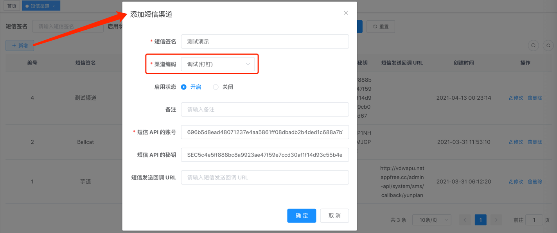Click the 删除 delete icon for 测试渠道 row
557x233 pixels.
530,98
